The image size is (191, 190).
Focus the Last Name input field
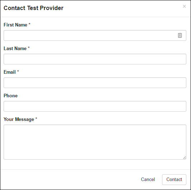tap(95, 59)
